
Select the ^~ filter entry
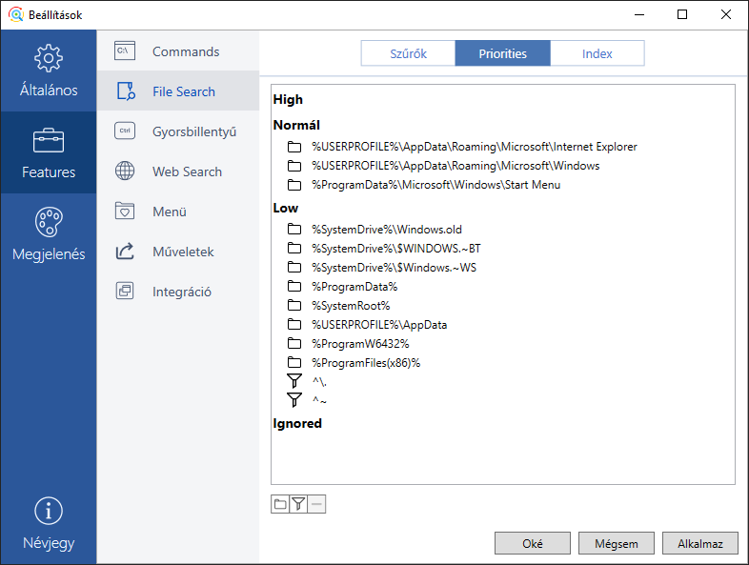tap(319, 401)
